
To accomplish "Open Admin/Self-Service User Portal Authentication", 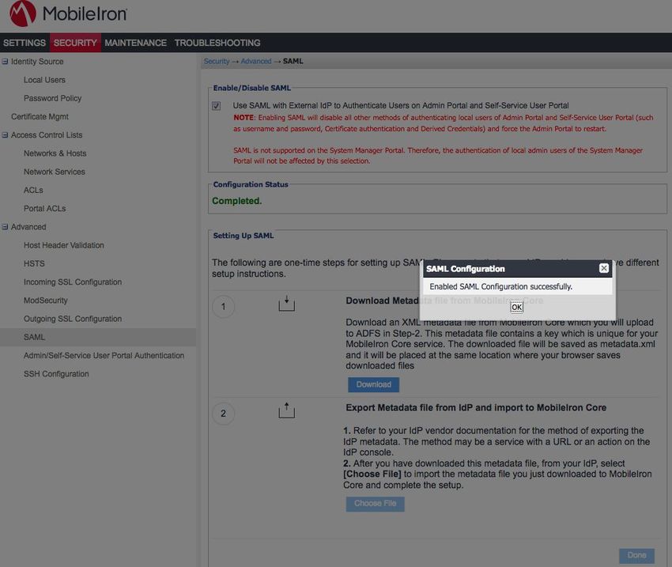I will point(104,356).
